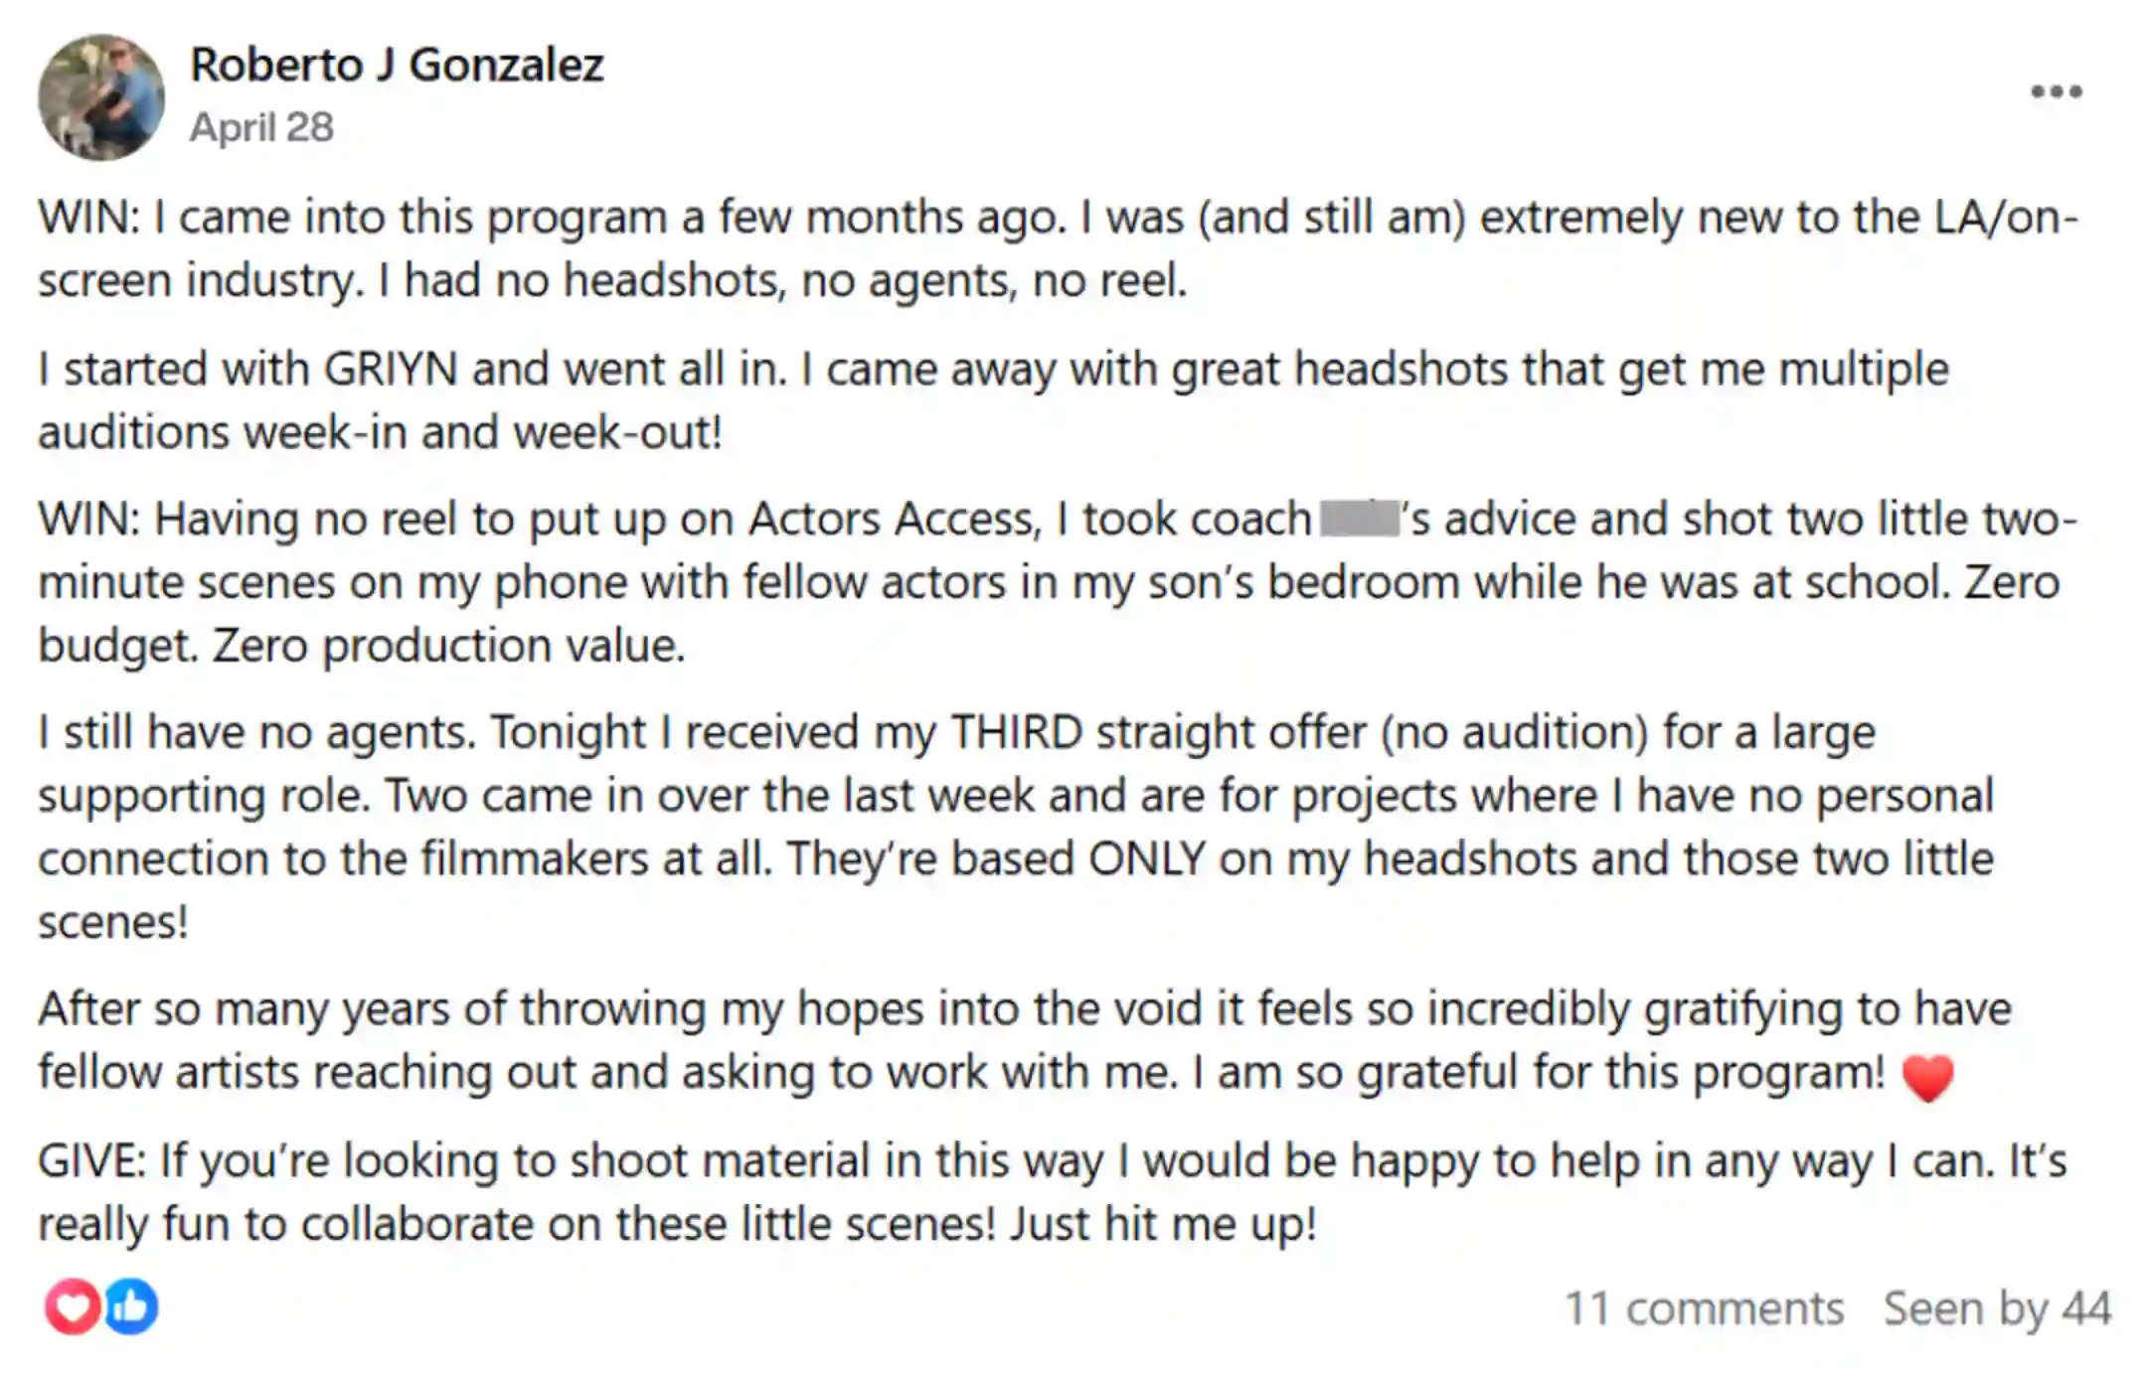Open Roberto J Gonzalez's profile picture
Viewport: 2147px width, 1375px height.
[x=101, y=96]
